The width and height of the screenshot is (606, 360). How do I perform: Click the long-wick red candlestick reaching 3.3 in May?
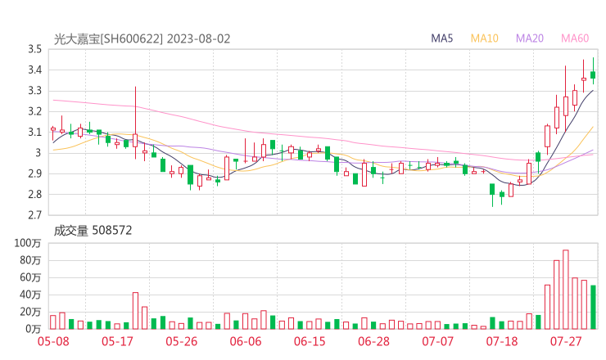tap(135, 123)
